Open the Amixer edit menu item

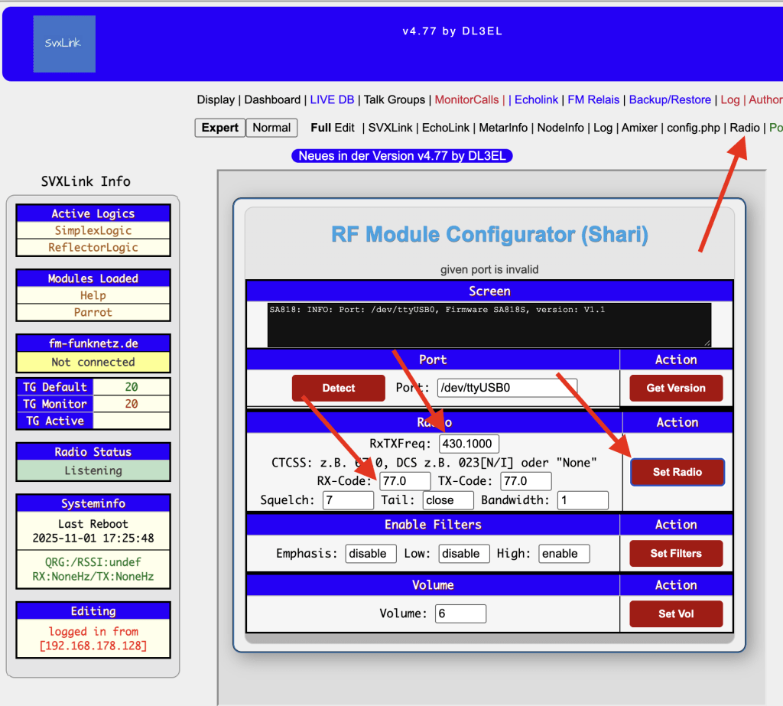[x=639, y=128]
